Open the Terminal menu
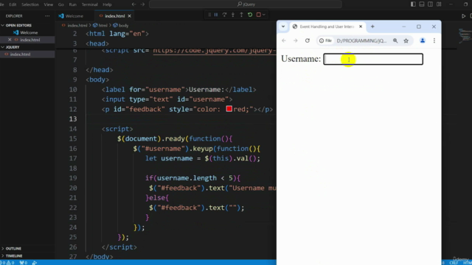This screenshot has width=472, height=265. [x=90, y=4]
